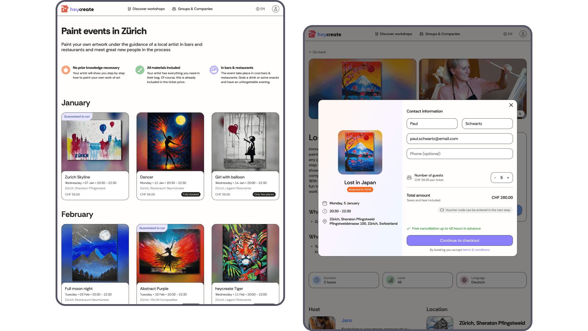Viewport: 588px width, 331px height.
Task: Click the guests icon beside 'Number of guests'
Action: pos(409,177)
